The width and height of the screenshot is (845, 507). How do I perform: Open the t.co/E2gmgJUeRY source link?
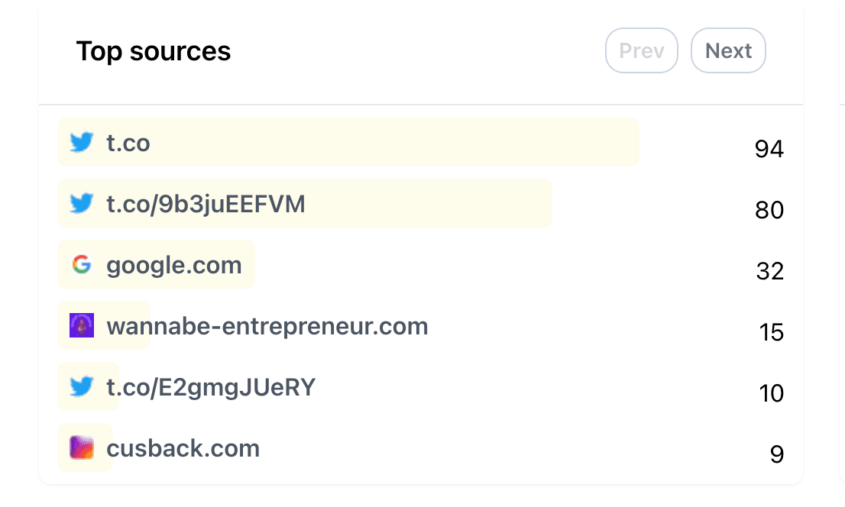(x=211, y=387)
